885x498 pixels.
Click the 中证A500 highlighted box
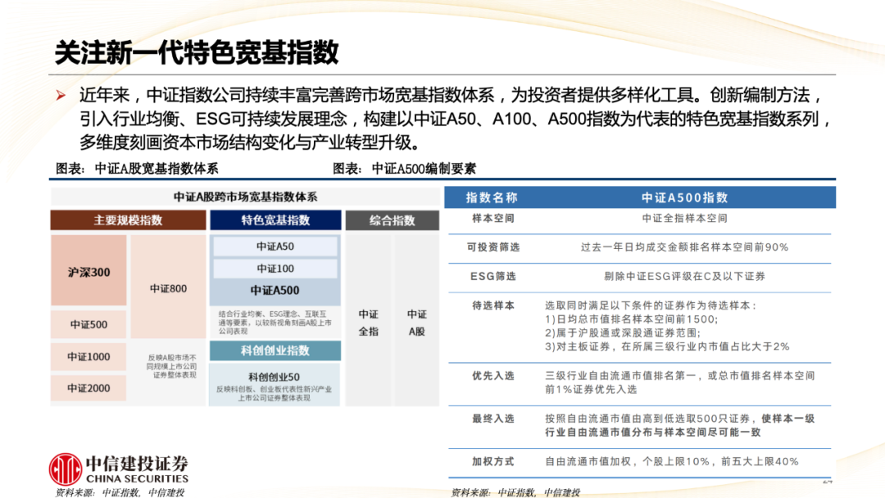pos(275,291)
